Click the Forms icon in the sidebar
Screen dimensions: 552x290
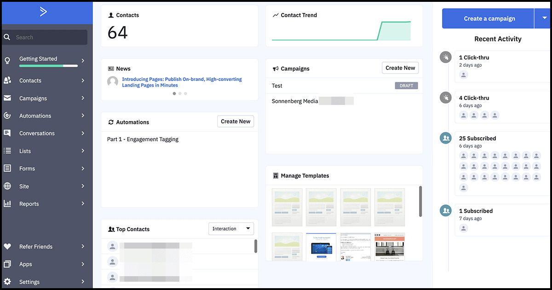coord(6,168)
